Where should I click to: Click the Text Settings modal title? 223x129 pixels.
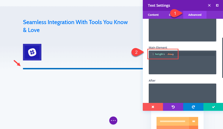[x=159, y=5]
